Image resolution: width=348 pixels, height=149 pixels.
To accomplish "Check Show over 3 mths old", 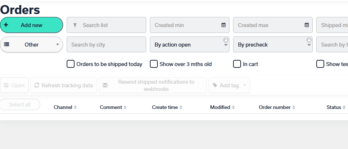I will click(x=153, y=64).
